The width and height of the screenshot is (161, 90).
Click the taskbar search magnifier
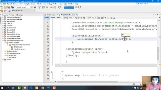(x=8, y=88)
